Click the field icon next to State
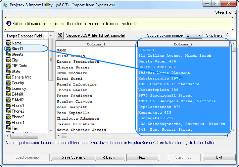239x167 pixels. pos(8,71)
